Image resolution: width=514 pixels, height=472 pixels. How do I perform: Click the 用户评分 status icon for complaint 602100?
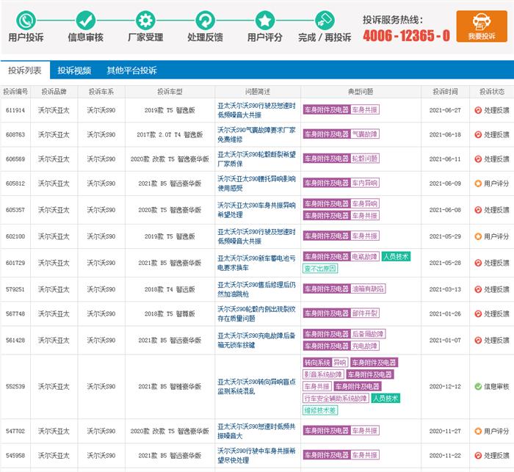(478, 236)
